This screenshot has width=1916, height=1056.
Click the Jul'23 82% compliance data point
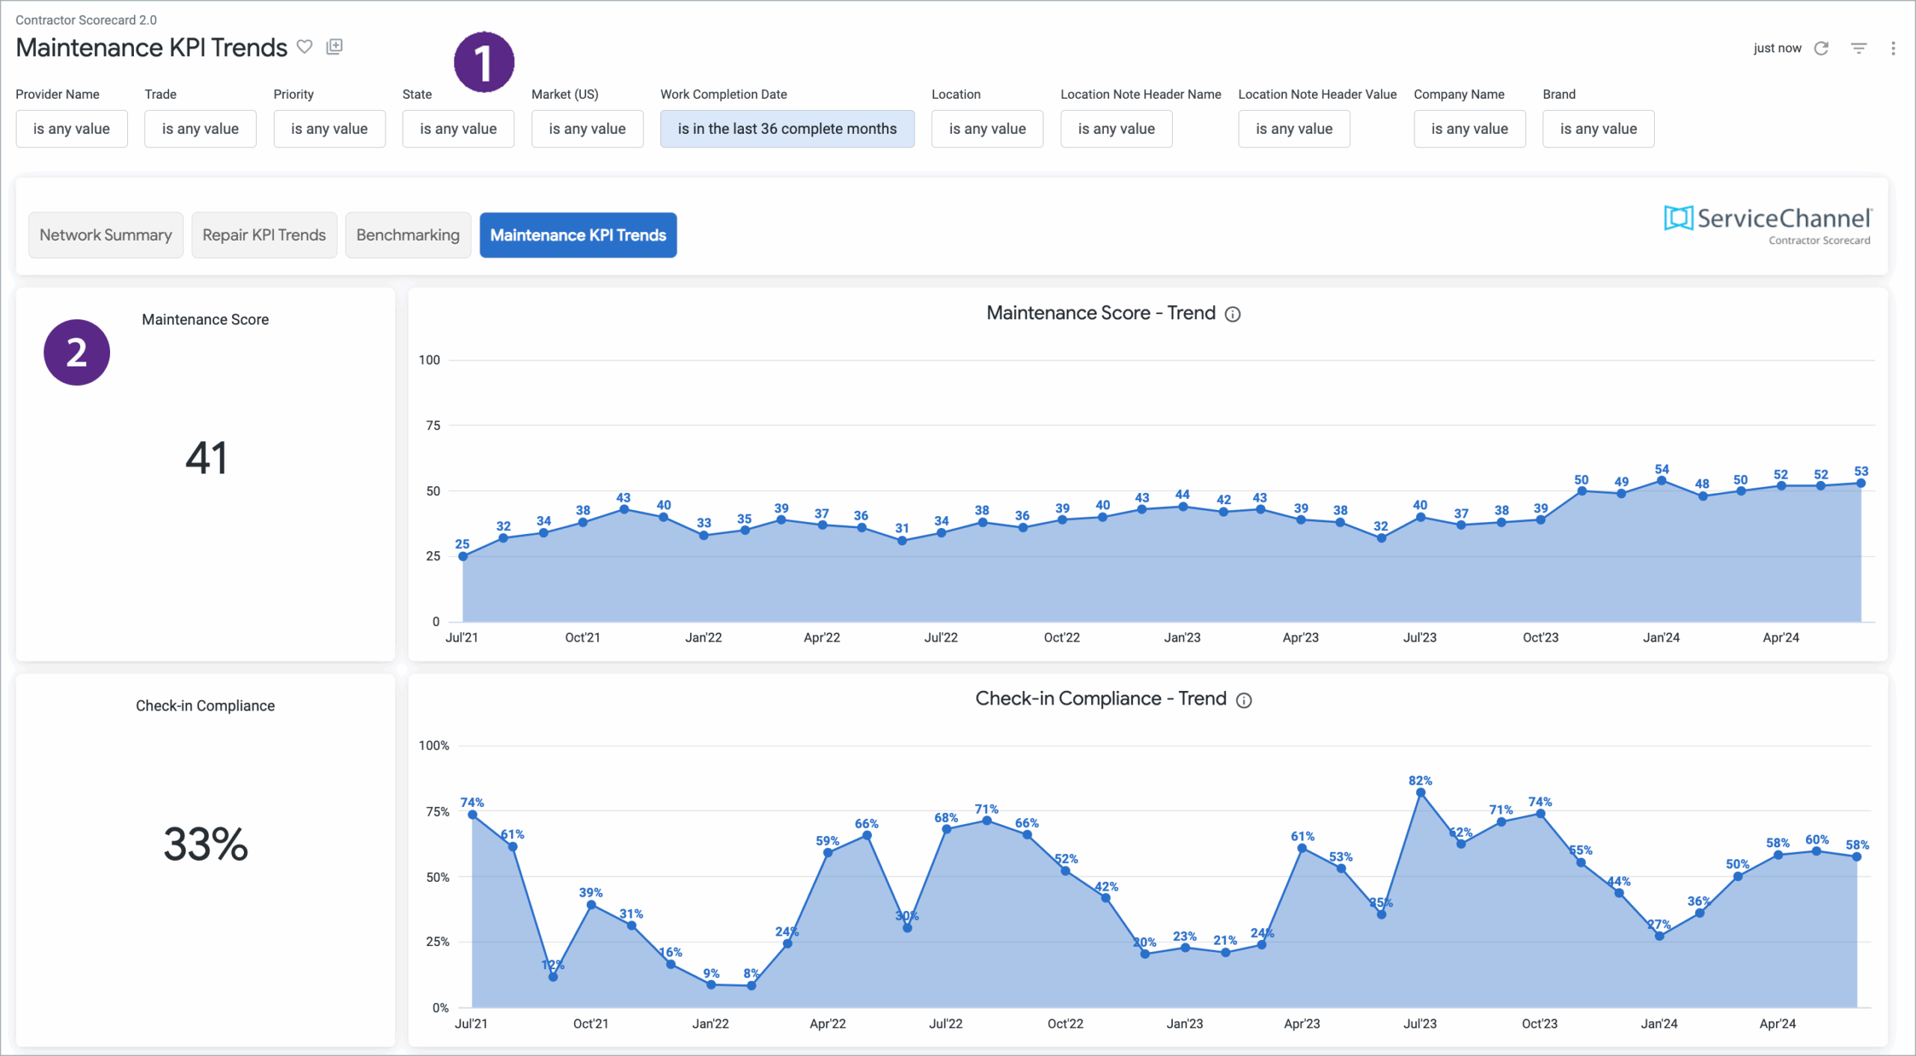coord(1421,793)
